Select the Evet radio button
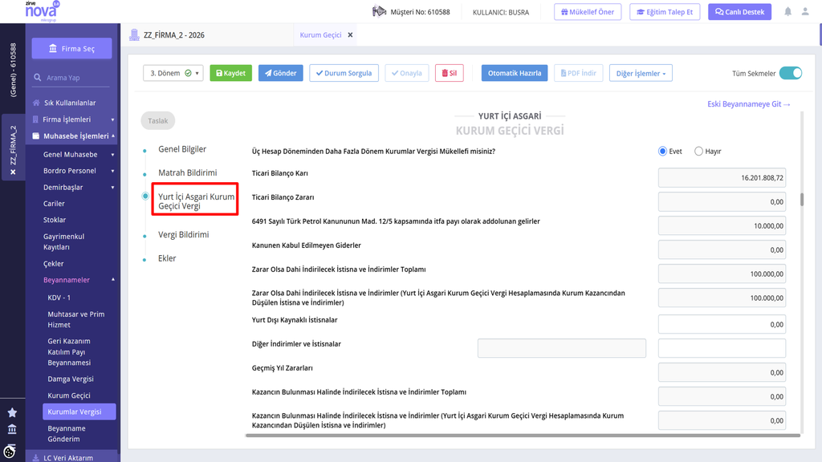The width and height of the screenshot is (822, 462). (x=662, y=152)
